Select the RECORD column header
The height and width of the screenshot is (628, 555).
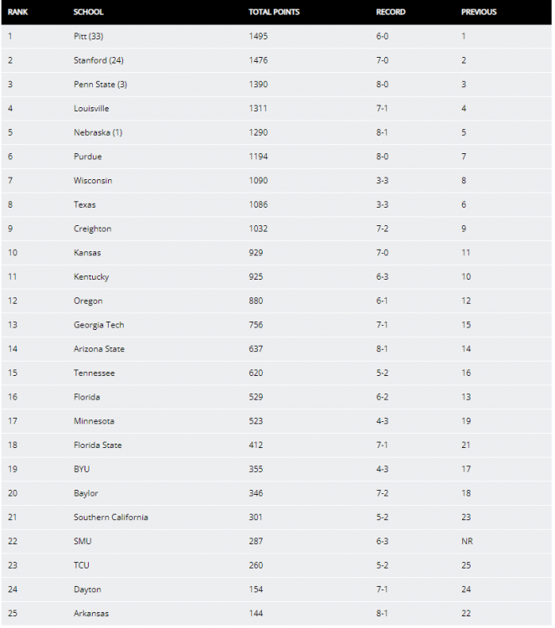391,13
